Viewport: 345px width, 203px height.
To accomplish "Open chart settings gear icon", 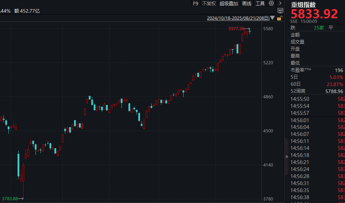I will pyautogui.click(x=271, y=4).
